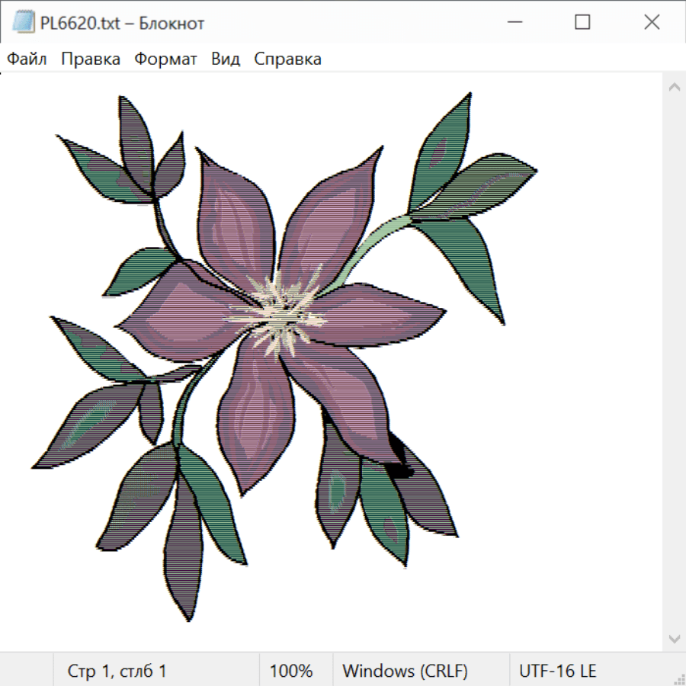686x686 pixels.
Task: Open the Справка menu
Action: (287, 59)
